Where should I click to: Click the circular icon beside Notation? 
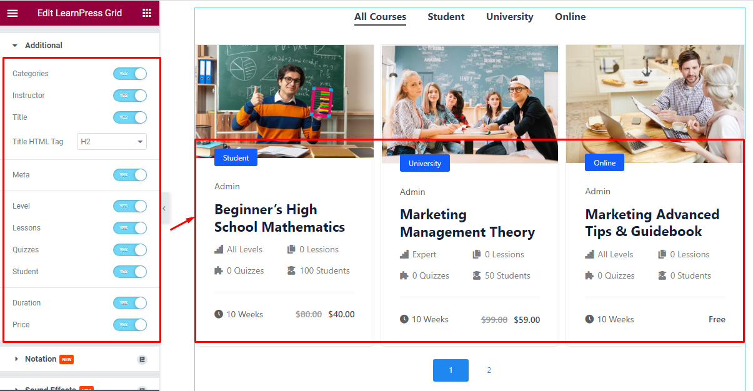142,359
